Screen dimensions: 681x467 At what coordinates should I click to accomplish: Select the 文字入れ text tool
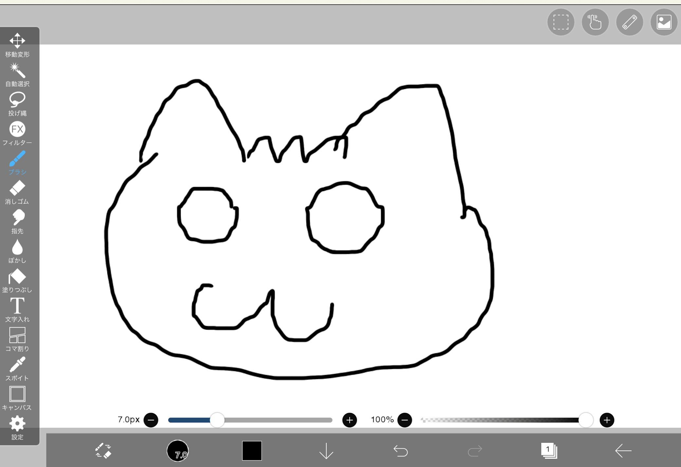point(17,310)
